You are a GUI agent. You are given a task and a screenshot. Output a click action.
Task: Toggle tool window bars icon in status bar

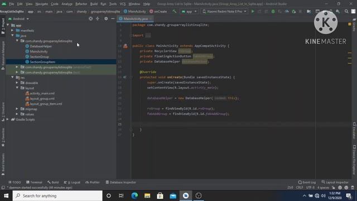click(3, 188)
